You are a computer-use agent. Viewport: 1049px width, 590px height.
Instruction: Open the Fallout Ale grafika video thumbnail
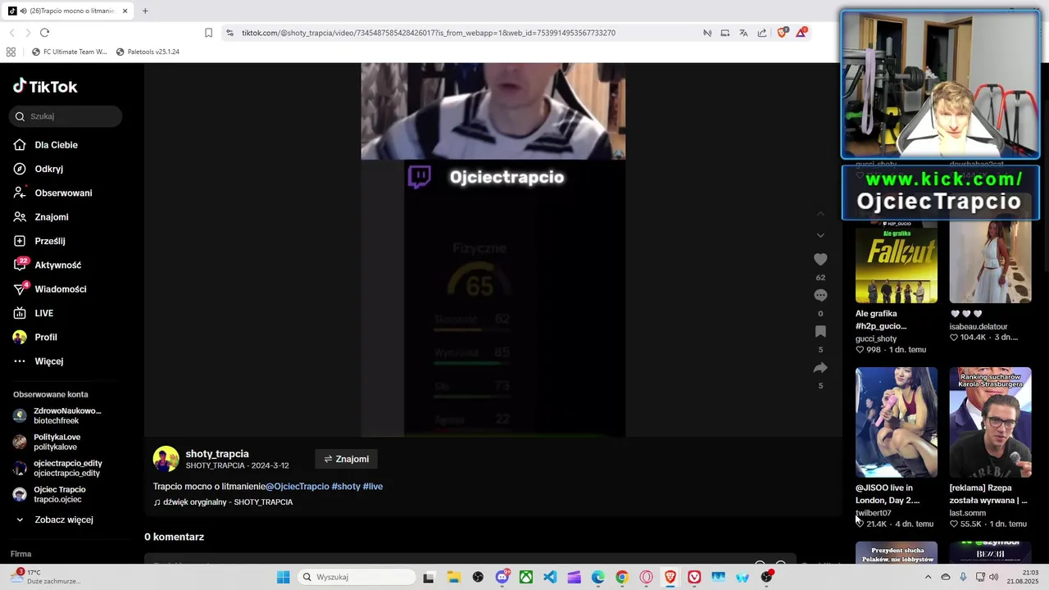point(897,261)
